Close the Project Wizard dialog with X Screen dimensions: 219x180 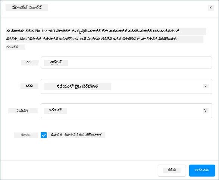[x=211, y=8]
